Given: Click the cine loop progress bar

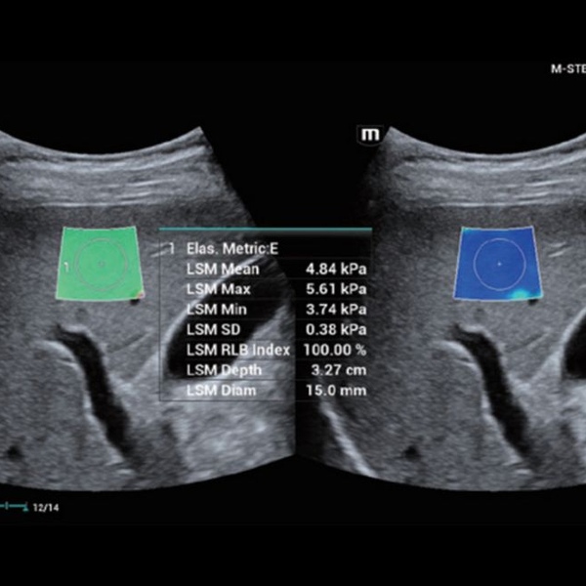Looking at the screenshot, I should (14, 506).
